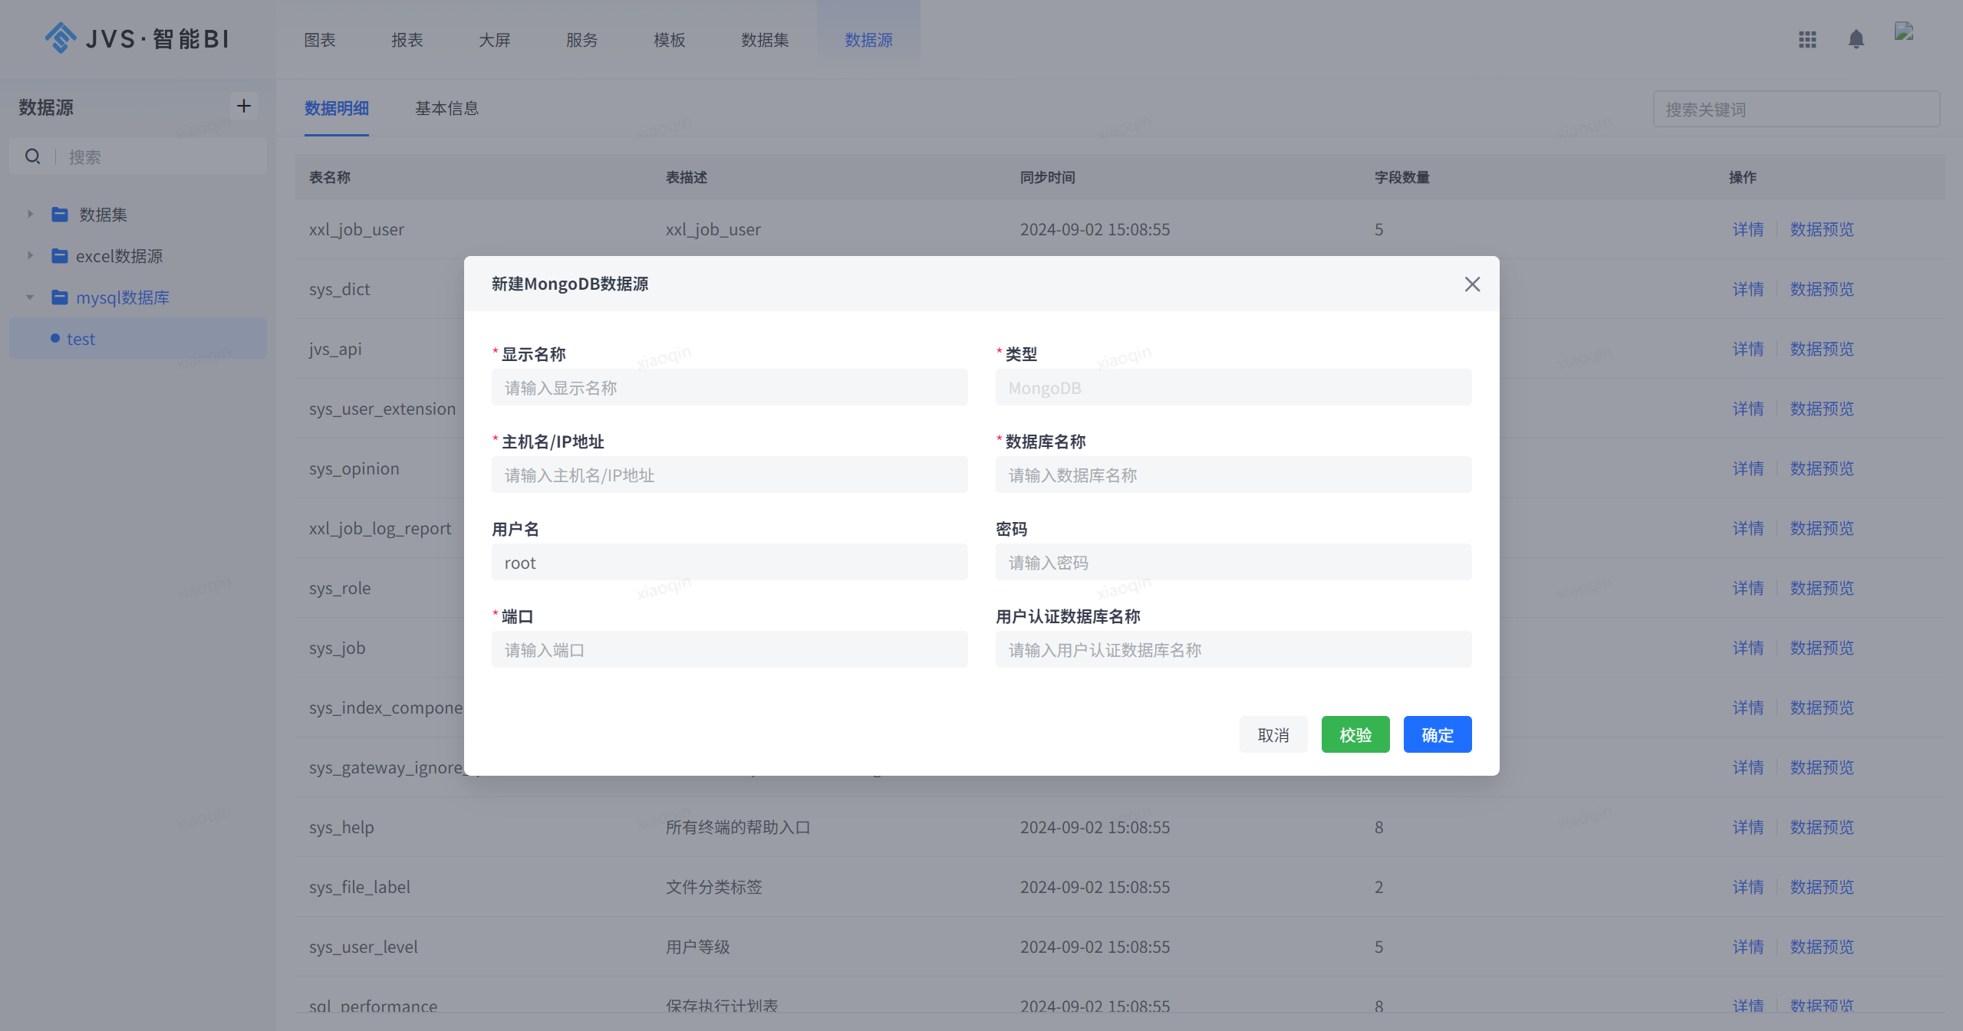Click the mysql数据库 folder icon
This screenshot has height=1031, width=1963.
click(x=59, y=297)
